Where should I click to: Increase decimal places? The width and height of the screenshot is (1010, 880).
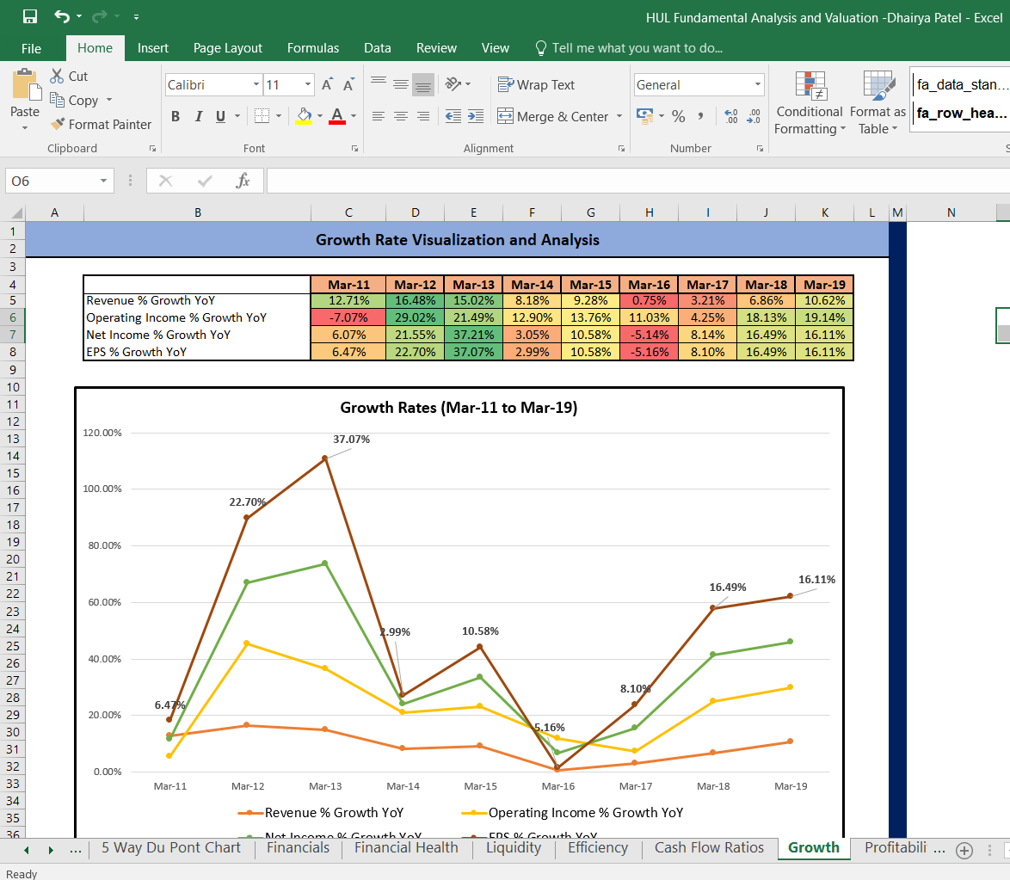pyautogui.click(x=731, y=116)
